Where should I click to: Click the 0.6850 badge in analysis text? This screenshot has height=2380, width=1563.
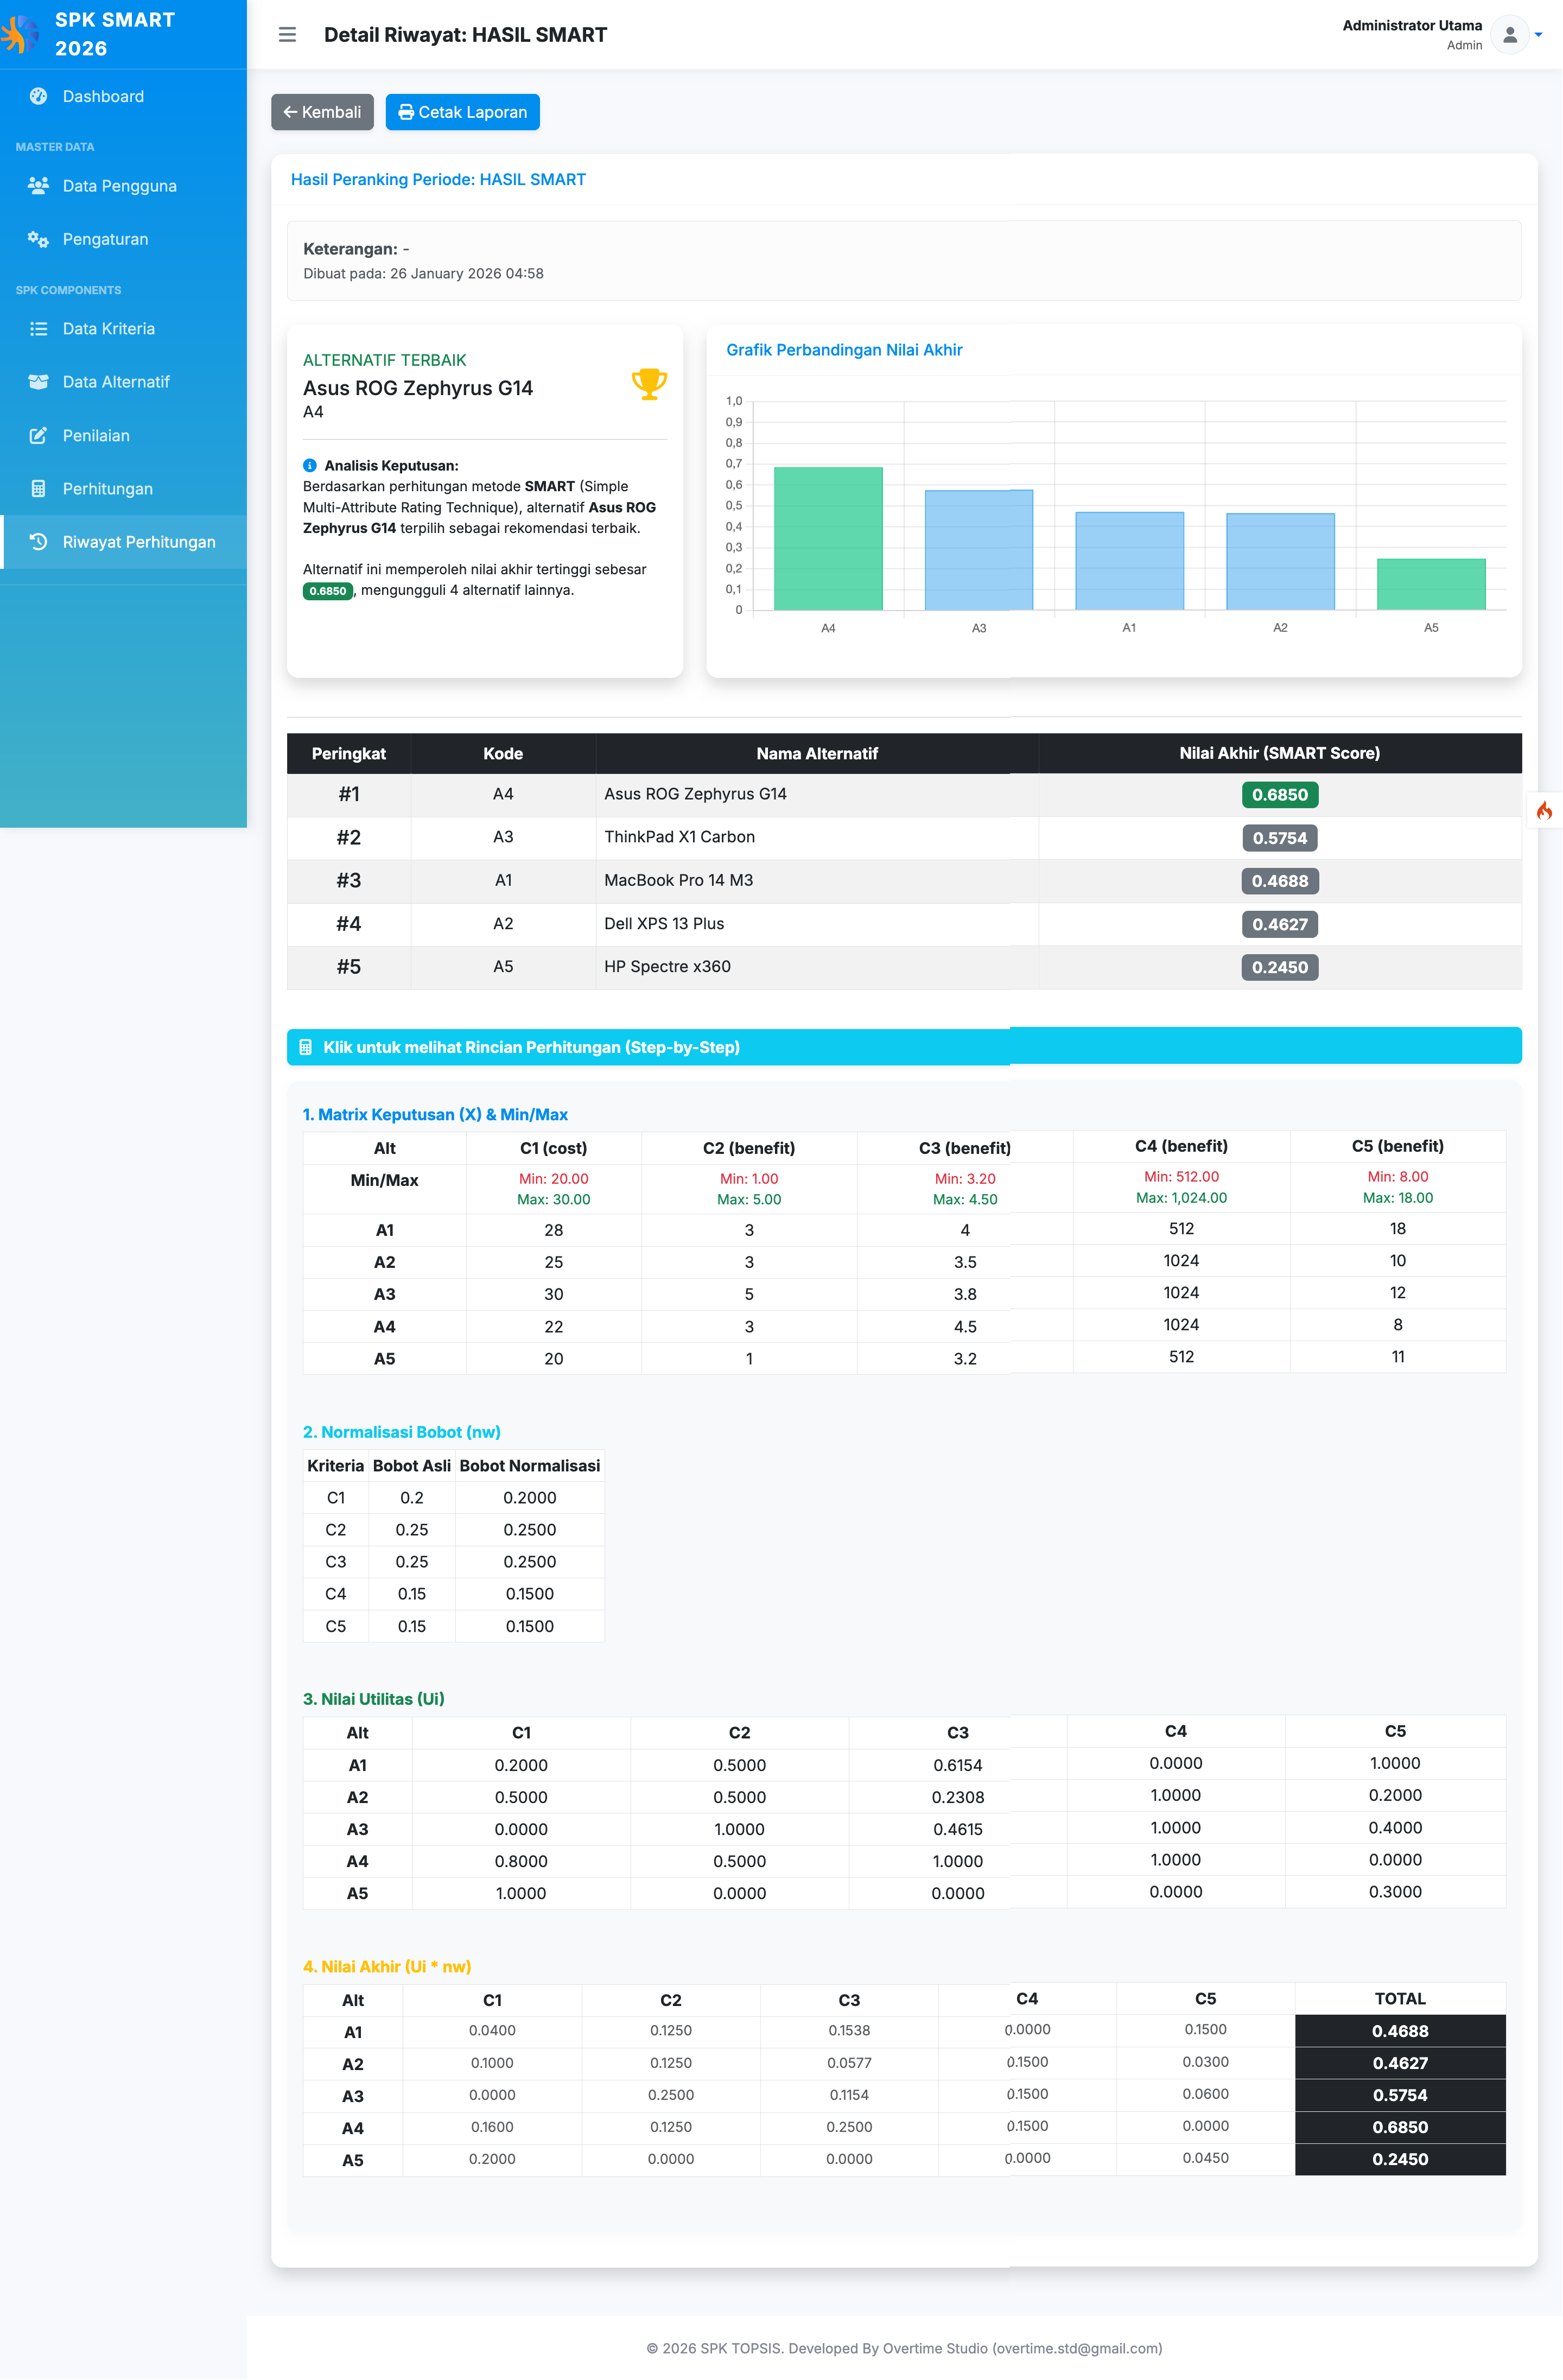(x=327, y=591)
